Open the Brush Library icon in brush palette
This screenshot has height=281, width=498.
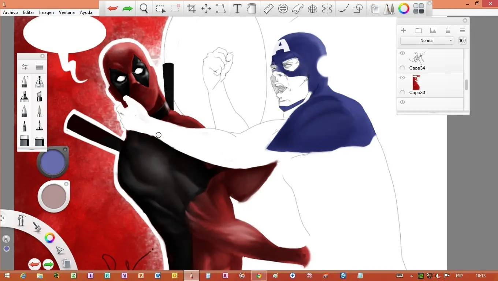(x=40, y=67)
